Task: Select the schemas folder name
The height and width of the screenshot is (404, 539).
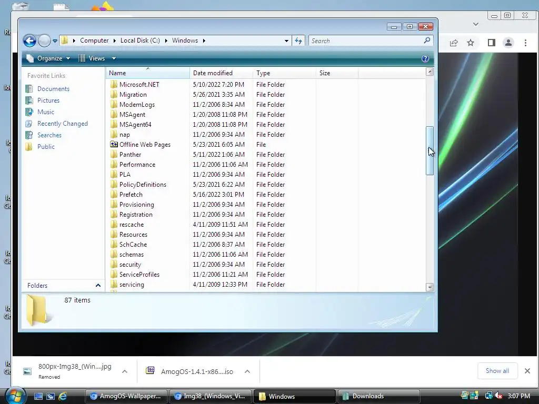Action: [132, 255]
